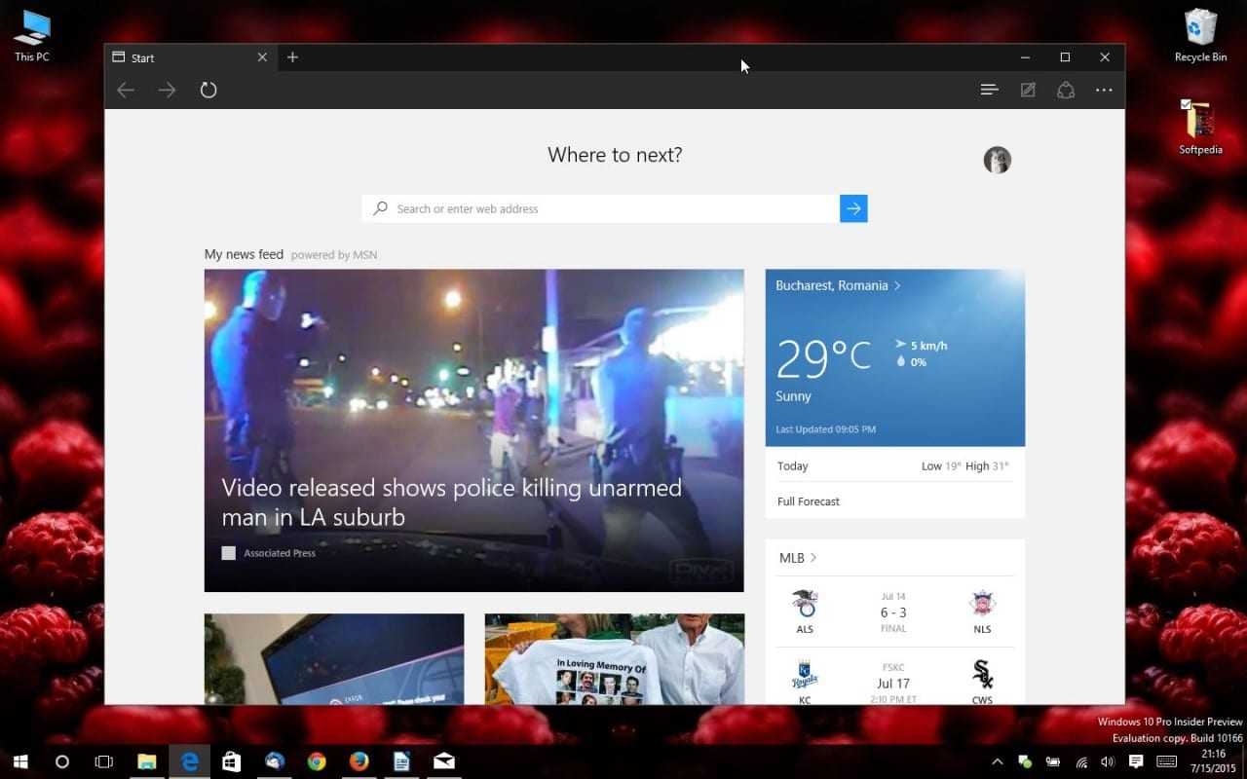1247x779 pixels.
Task: Open a new tab with plus button
Action: [292, 57]
